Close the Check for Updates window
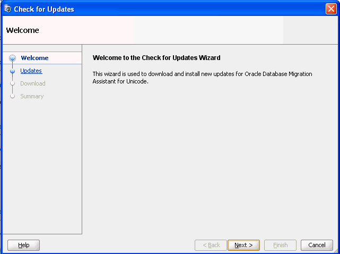The height and width of the screenshot is (254, 340). pos(331,9)
